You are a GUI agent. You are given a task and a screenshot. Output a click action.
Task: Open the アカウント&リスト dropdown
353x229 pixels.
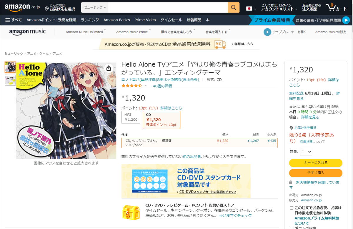coord(279,7)
